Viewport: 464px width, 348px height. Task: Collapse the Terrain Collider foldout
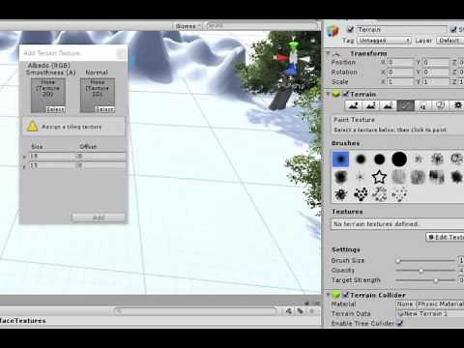(328, 295)
